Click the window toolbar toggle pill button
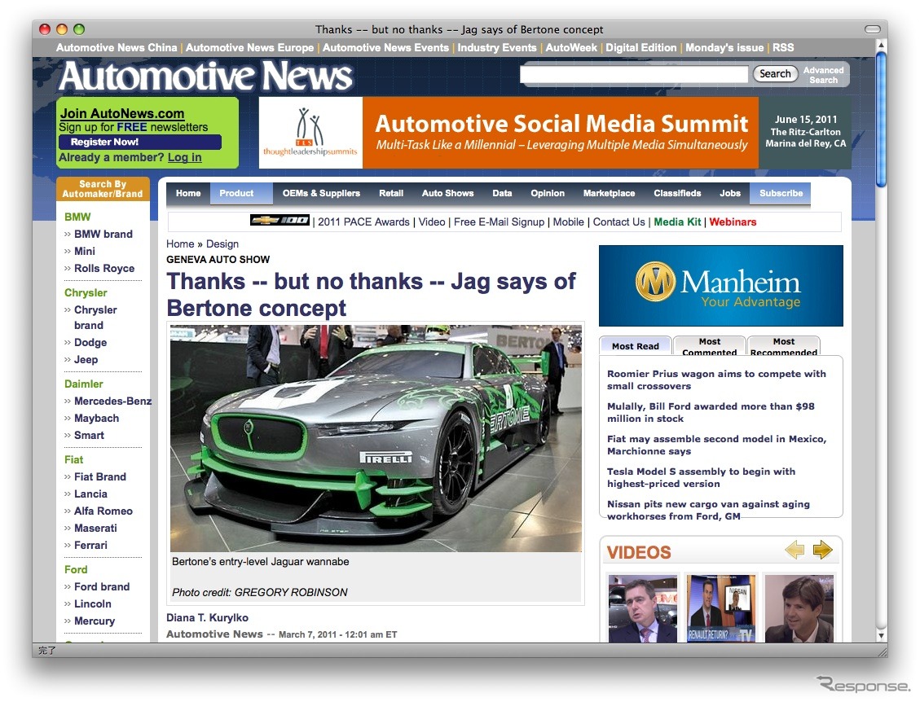 tap(873, 29)
